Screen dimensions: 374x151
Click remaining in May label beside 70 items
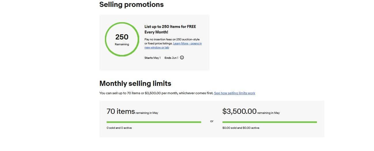(x=147, y=113)
